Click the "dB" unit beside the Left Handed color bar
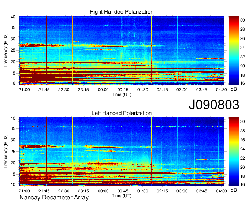Screen dimensions: 249x202 click(234, 190)
